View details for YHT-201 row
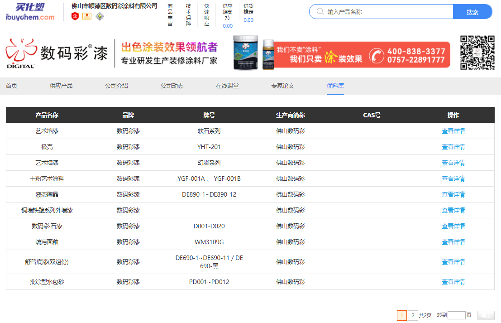The image size is (501, 323). point(453,147)
